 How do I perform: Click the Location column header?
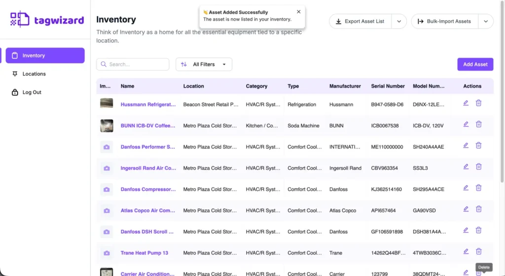click(193, 86)
